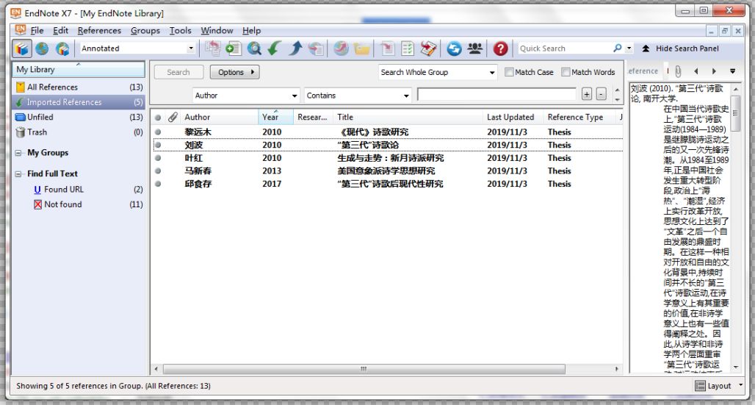Viewport: 755px width, 405px height.
Task: Select the Imported References group
Action: 79,102
